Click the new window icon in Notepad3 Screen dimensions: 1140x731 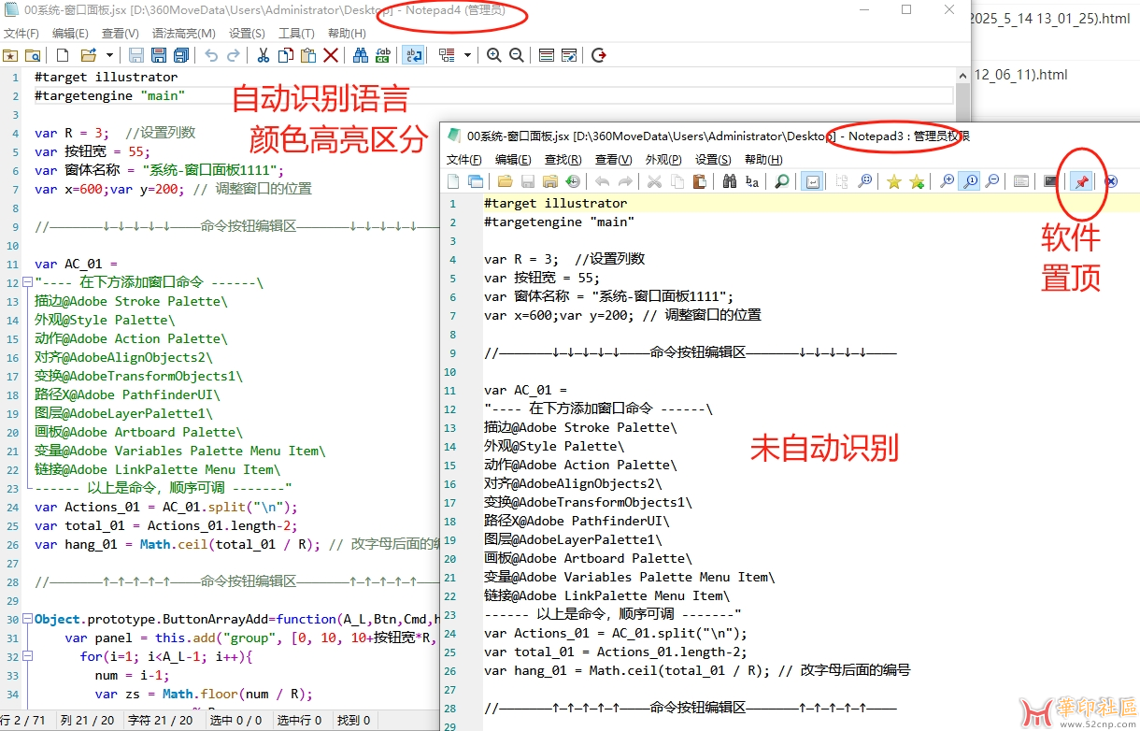(x=476, y=181)
